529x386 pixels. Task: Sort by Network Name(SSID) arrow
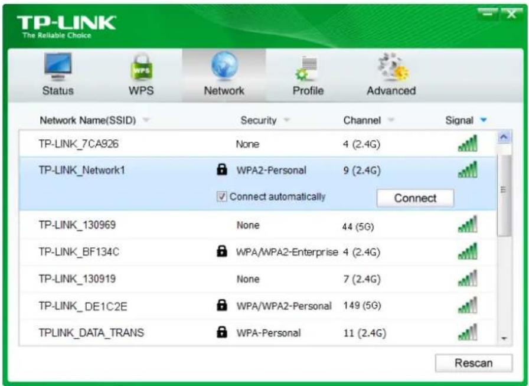tap(146, 119)
